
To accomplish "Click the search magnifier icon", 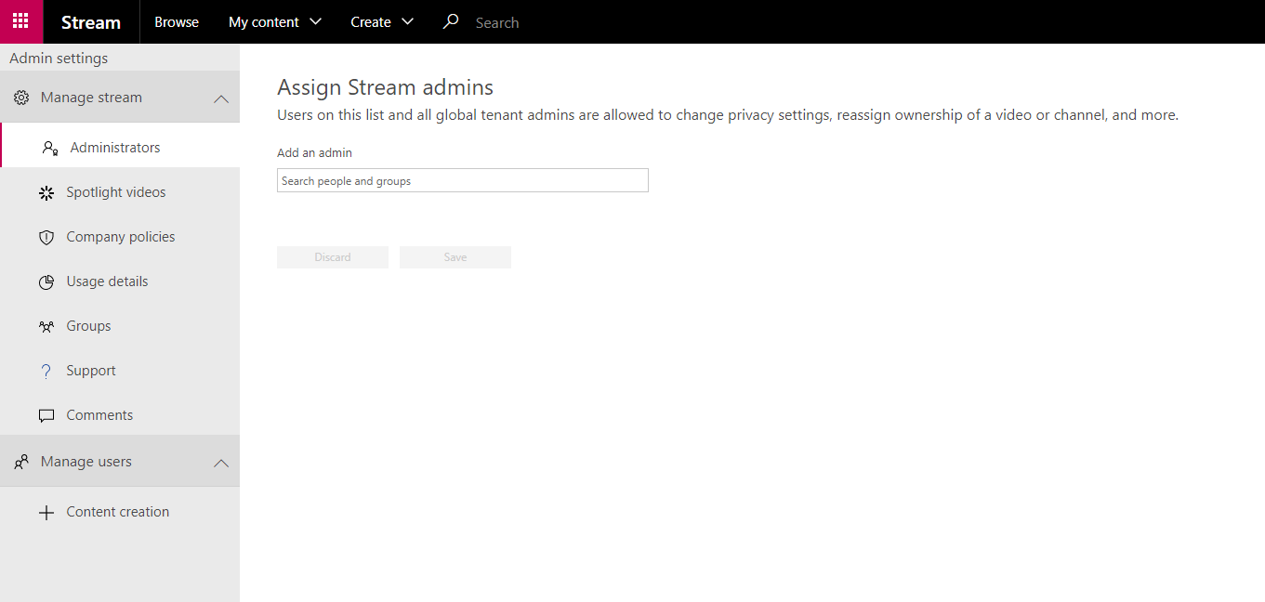I will pos(451,21).
